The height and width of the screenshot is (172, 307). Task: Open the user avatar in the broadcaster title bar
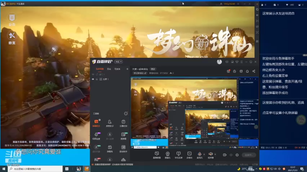pos(219,62)
